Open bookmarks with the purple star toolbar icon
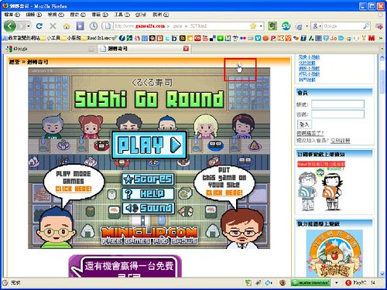This screenshot has width=387, height=290. coord(80,26)
